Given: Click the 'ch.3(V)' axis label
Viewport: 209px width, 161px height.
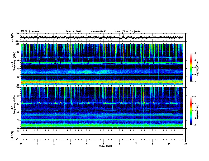Looking at the screenshot, I should click(12, 135).
